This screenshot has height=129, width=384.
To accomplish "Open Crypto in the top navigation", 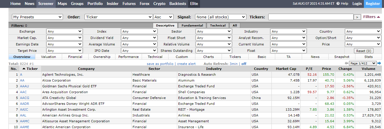I will (x=159, y=3).
